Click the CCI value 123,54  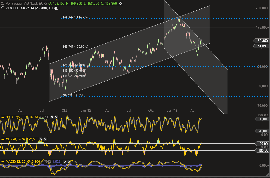[x=32, y=139]
